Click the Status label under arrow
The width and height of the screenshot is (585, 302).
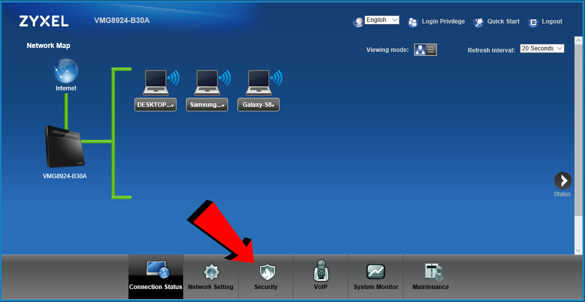(562, 194)
